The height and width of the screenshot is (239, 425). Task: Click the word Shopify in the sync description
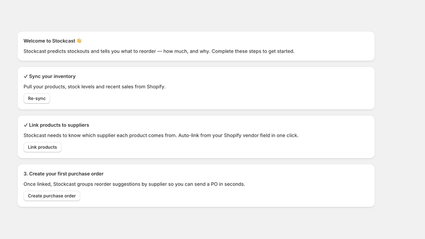click(156, 87)
